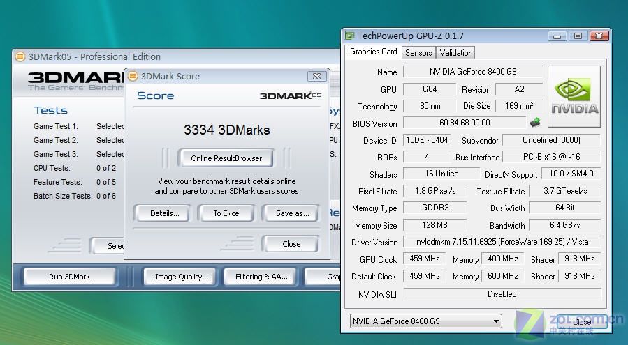The image size is (628, 345).
Task: Click Default Clock row Shader field 918 MHz
Action: click(580, 276)
